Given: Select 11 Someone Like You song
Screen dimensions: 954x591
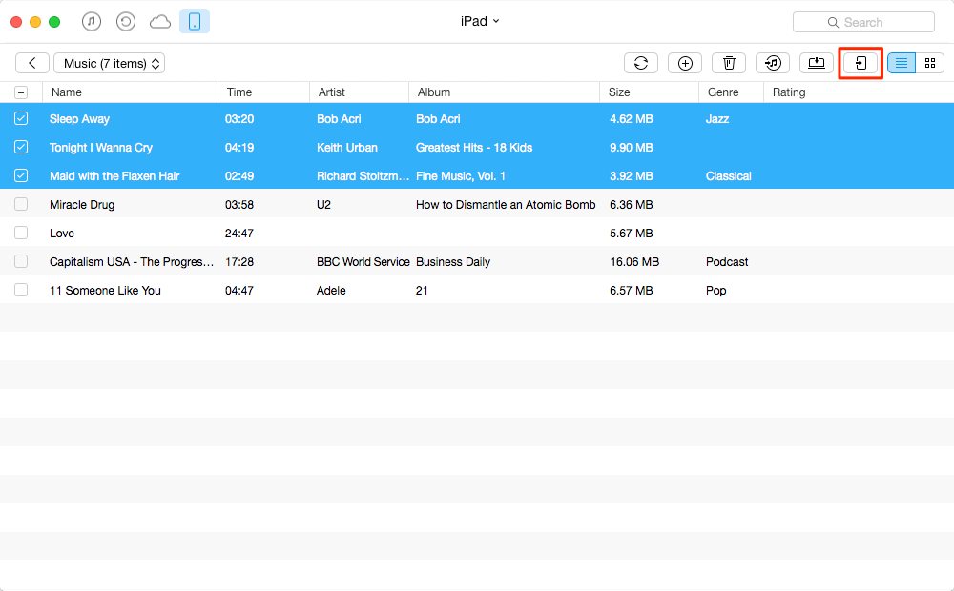Looking at the screenshot, I should (x=105, y=291).
